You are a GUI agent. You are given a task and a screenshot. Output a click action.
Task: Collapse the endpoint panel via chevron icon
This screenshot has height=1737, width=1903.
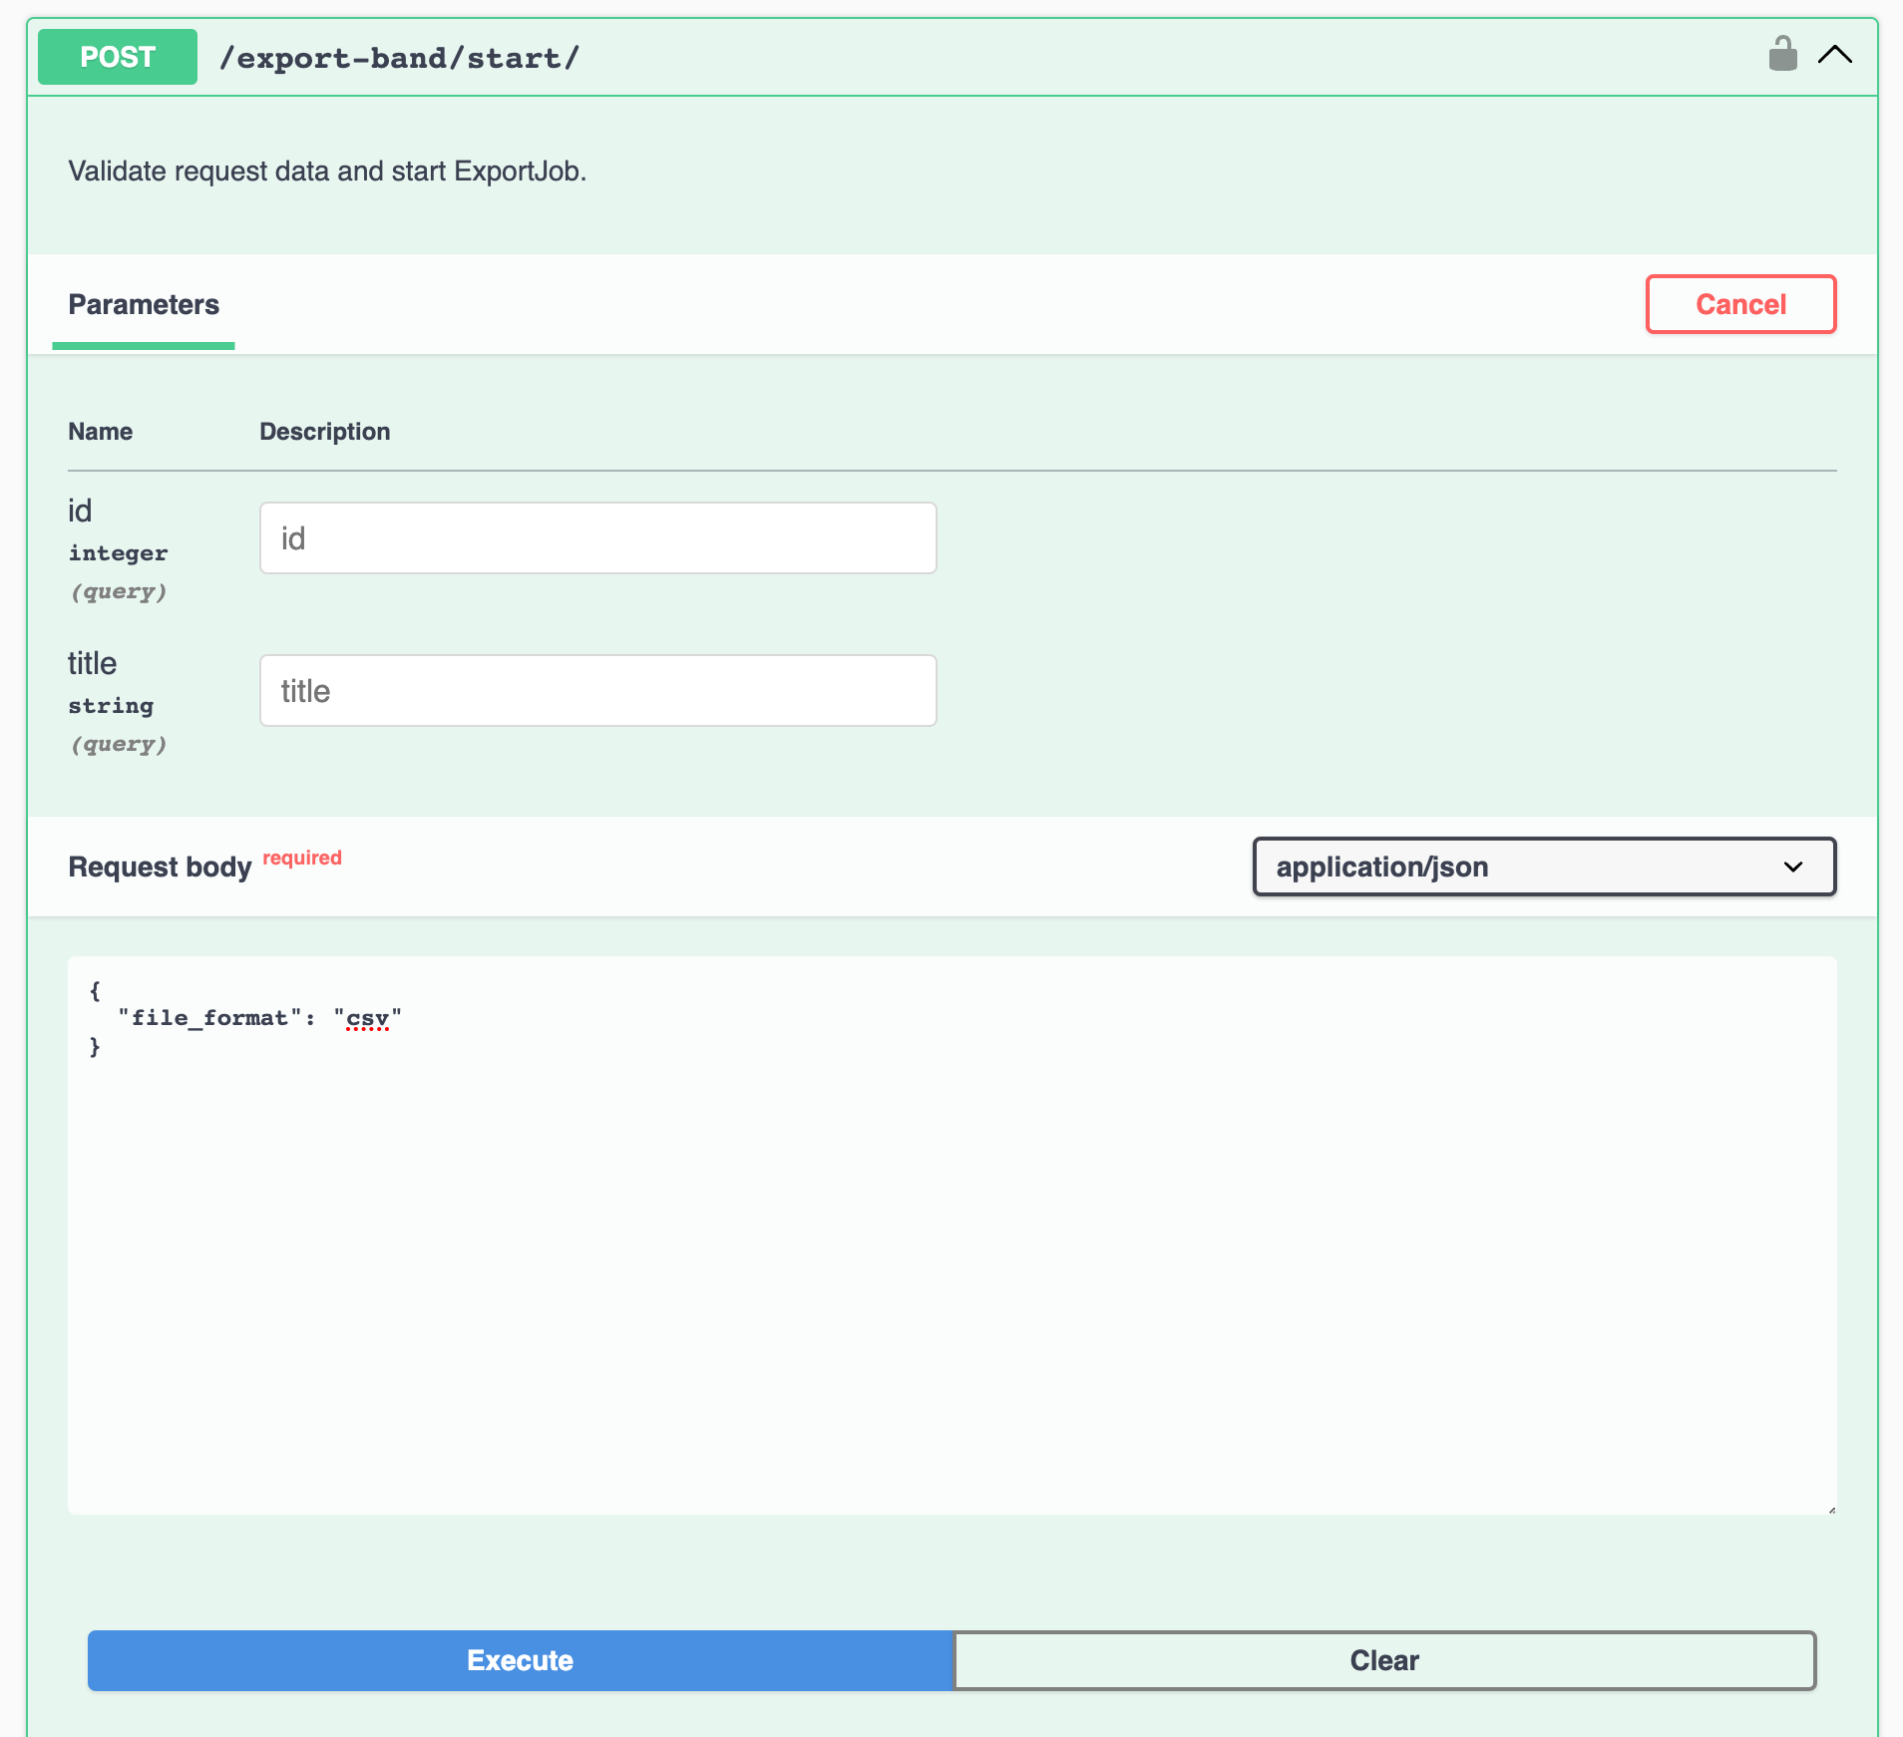point(1835,57)
